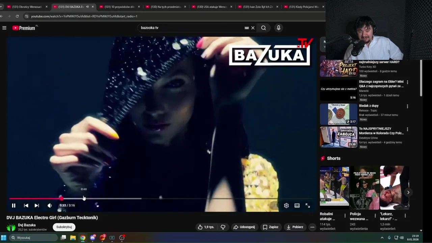The image size is (432, 243).
Task: Open options menu for 'Policja wezwana' short
Action: [x=375, y=216]
